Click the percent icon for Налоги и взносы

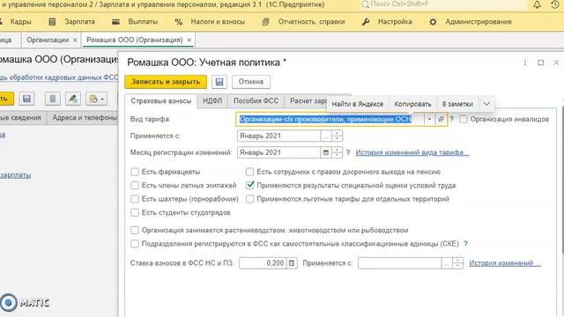tap(178, 22)
